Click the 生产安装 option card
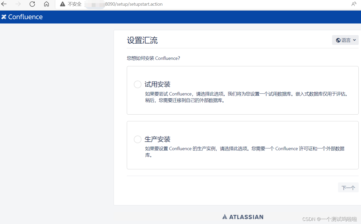 (x=242, y=145)
